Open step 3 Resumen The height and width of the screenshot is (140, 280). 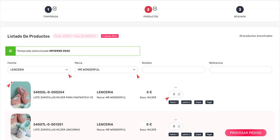pyautogui.click(x=240, y=10)
